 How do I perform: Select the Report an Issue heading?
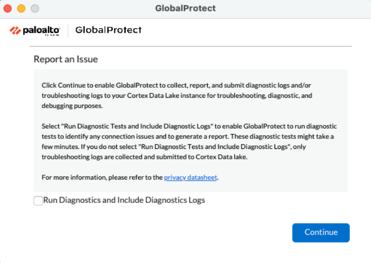click(x=66, y=59)
